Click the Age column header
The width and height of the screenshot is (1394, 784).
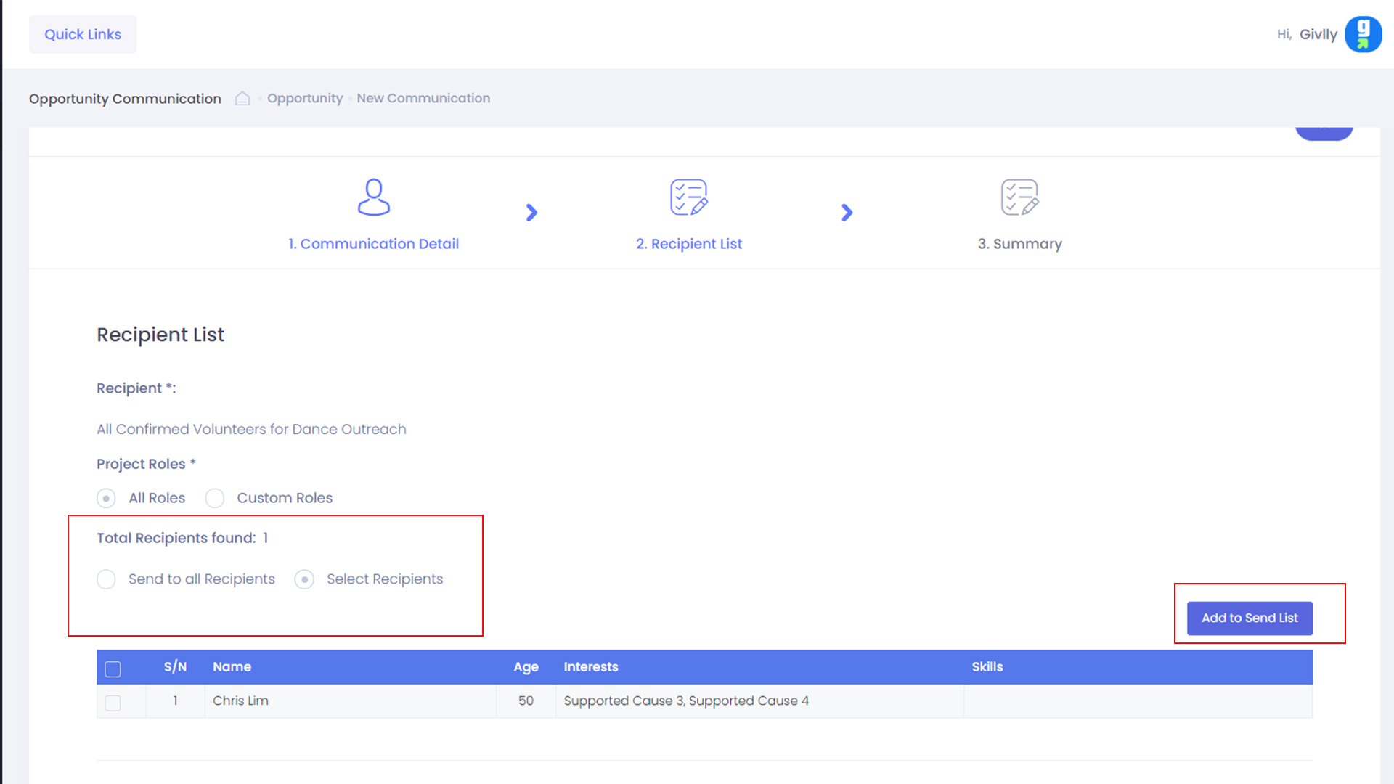click(x=526, y=666)
